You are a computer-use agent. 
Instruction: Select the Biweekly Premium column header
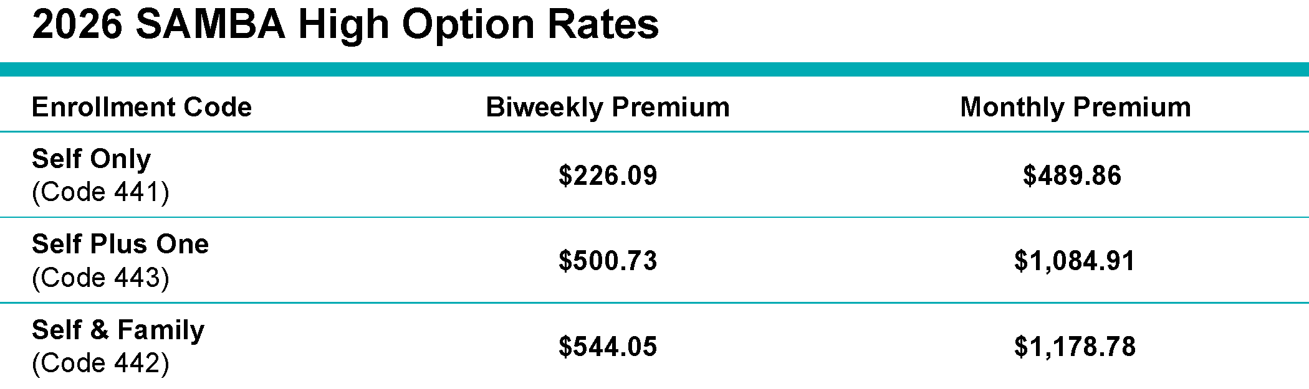[x=608, y=107]
